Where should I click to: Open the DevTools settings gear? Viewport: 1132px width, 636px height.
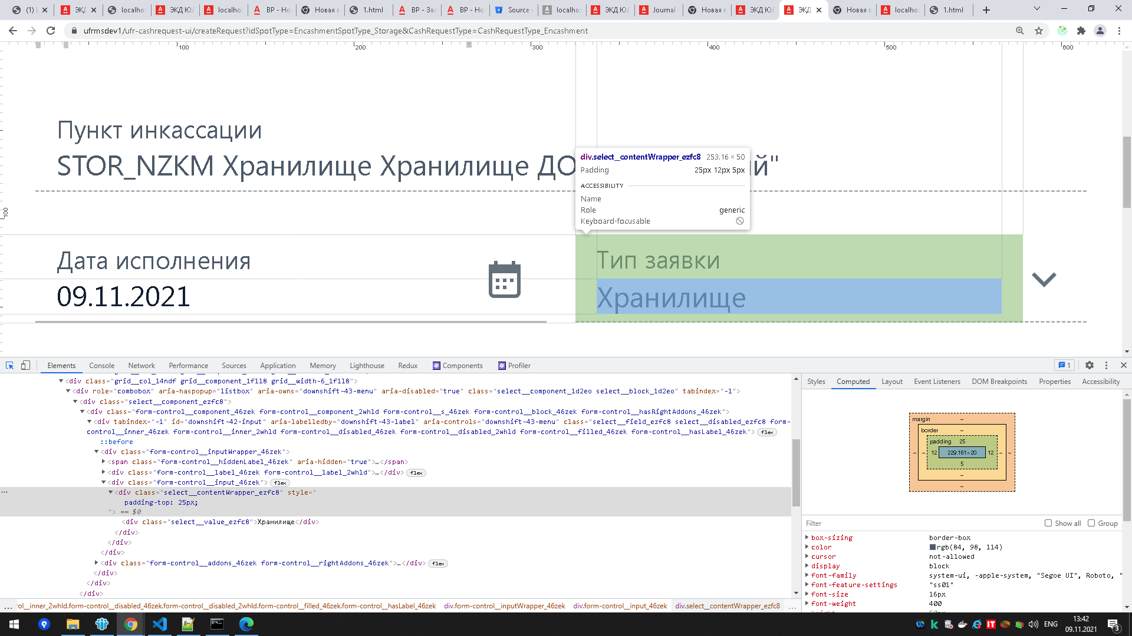tap(1088, 365)
